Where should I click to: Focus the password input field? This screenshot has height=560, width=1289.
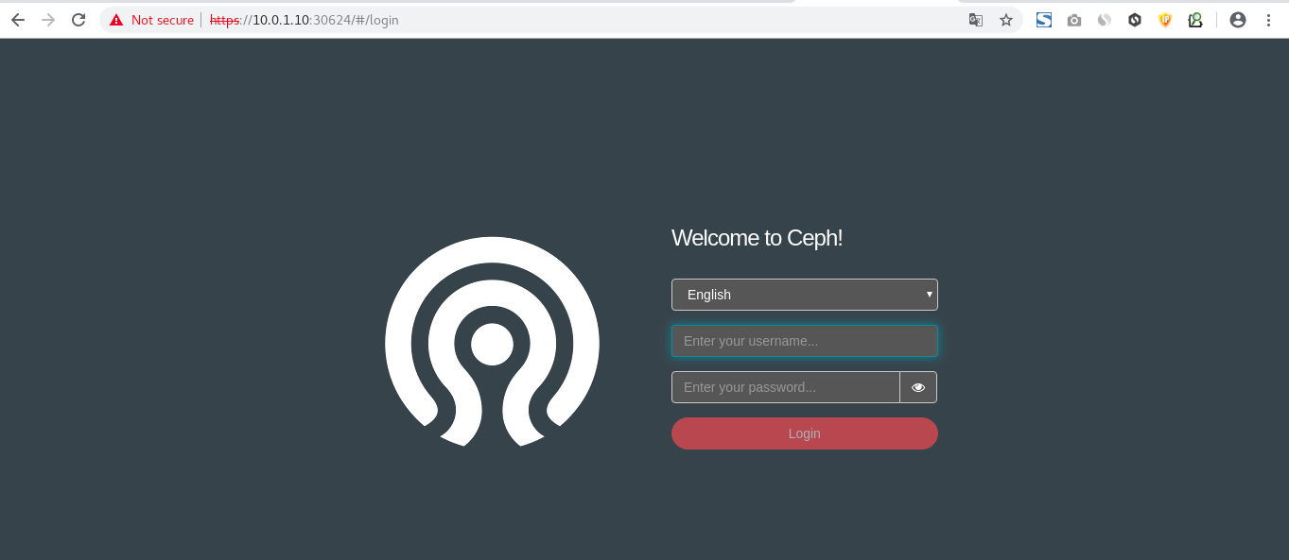[x=786, y=387]
